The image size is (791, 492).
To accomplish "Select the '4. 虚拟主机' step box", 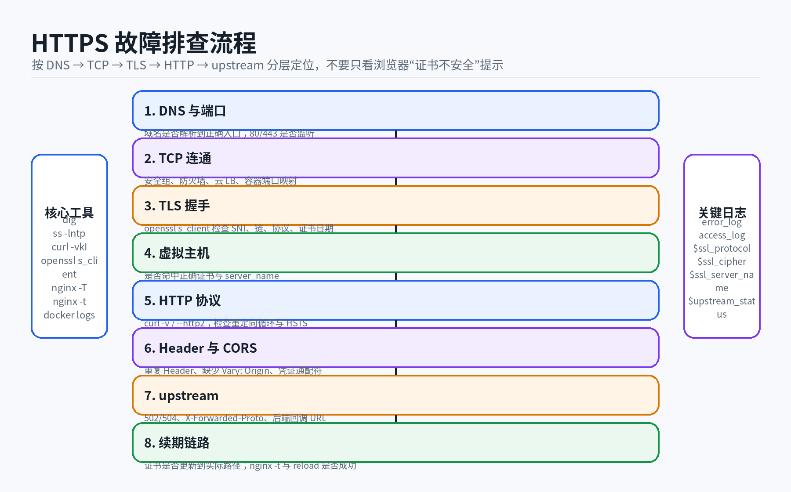I will [395, 253].
